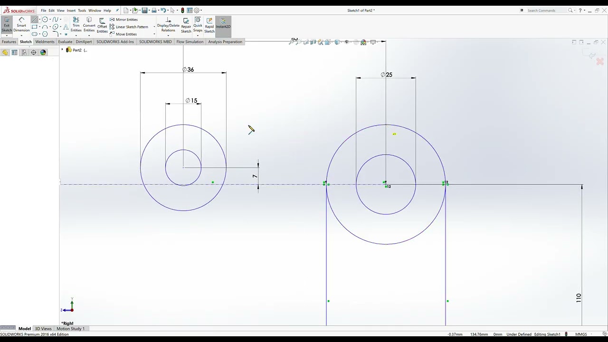Pin the menu bar with the pushpin
This screenshot has width=608, height=342.
117,10
